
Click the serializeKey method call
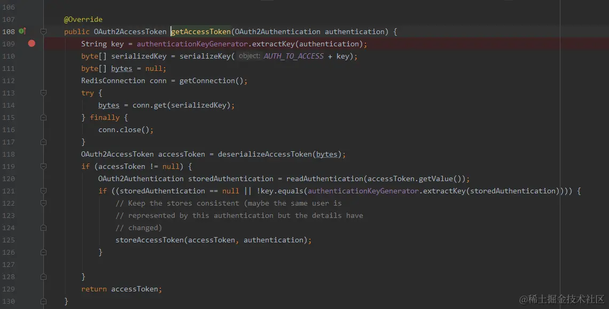pyautogui.click(x=205, y=56)
